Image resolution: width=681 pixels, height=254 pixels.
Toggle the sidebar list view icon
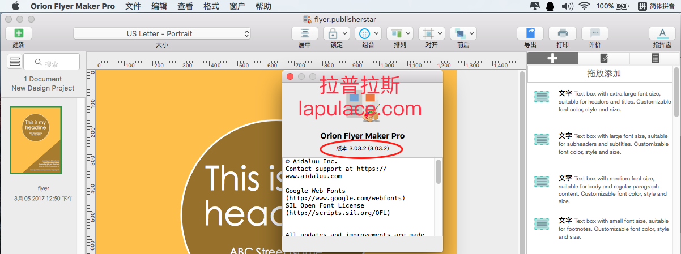15,61
